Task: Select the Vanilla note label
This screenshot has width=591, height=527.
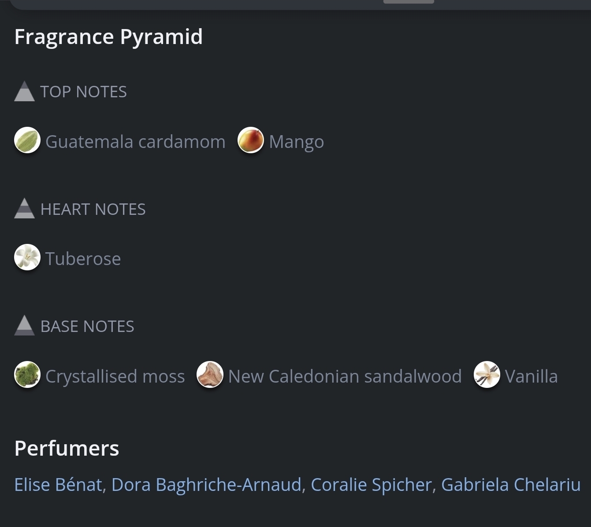Action: [531, 376]
